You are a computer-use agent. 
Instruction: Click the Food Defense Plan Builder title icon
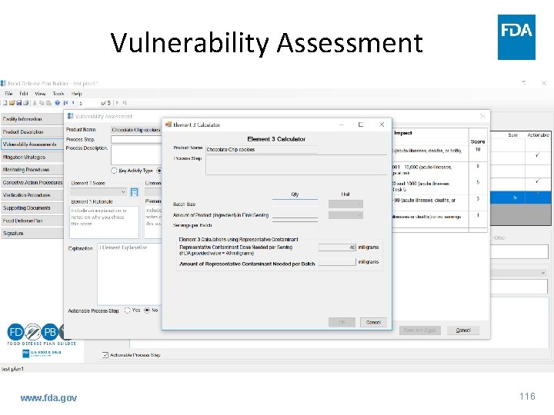pyautogui.click(x=3, y=83)
